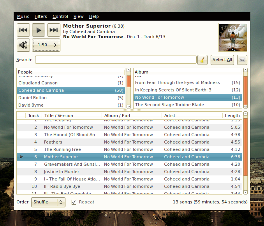Clear the search with broom icon
Viewport: 264px width, 226px height.
click(x=202, y=60)
